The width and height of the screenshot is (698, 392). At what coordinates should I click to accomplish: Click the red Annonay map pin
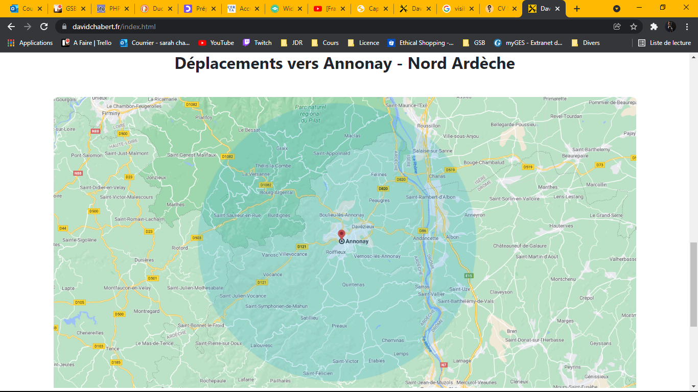pyautogui.click(x=341, y=234)
